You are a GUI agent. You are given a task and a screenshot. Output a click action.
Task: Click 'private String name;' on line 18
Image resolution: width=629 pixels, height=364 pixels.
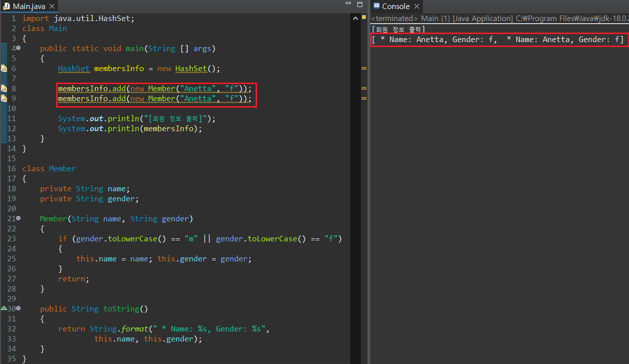click(x=85, y=189)
